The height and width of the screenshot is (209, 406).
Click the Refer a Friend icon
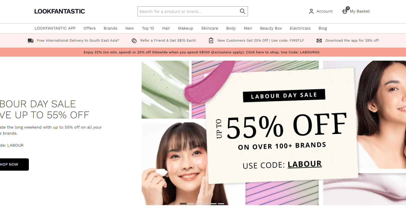point(134,41)
